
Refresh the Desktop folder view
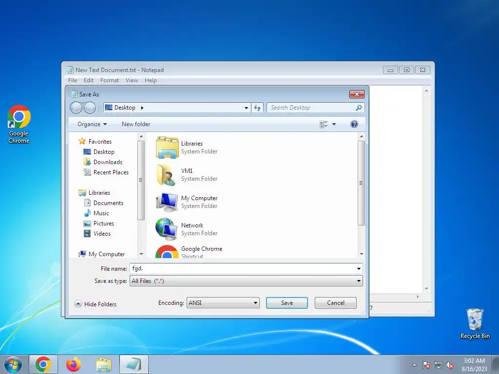(x=257, y=108)
